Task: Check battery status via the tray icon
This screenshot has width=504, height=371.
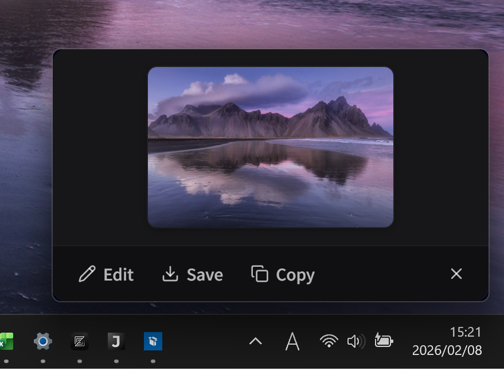Action: coord(384,341)
